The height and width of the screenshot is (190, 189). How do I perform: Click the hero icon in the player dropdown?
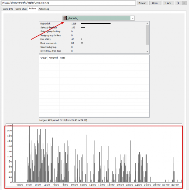tap(65, 18)
